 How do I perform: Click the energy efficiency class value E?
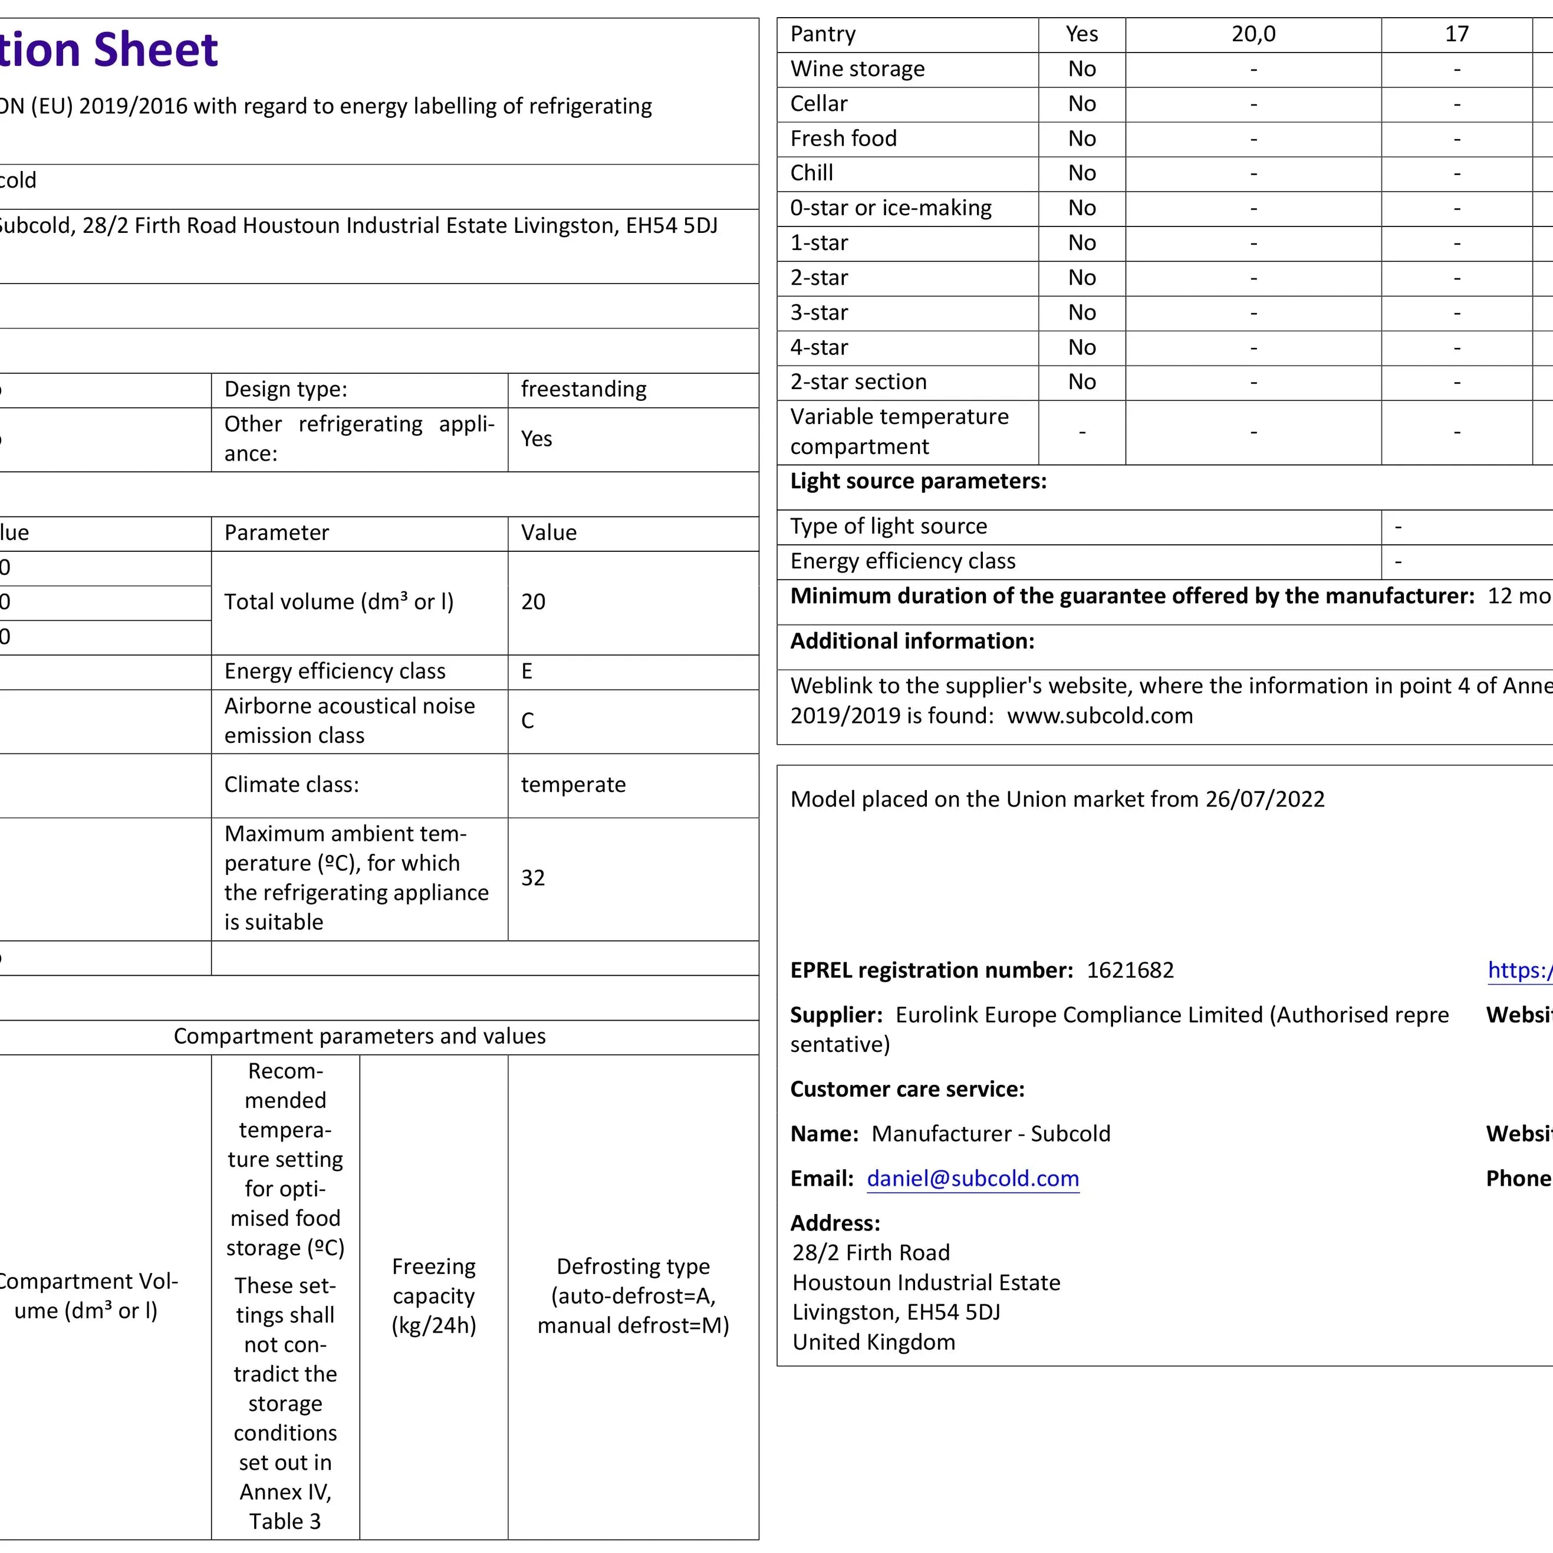coord(527,671)
